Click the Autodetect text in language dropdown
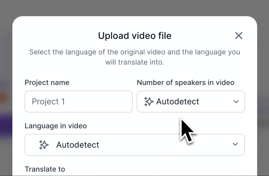Viewport: 269px width, 176px height. click(78, 145)
